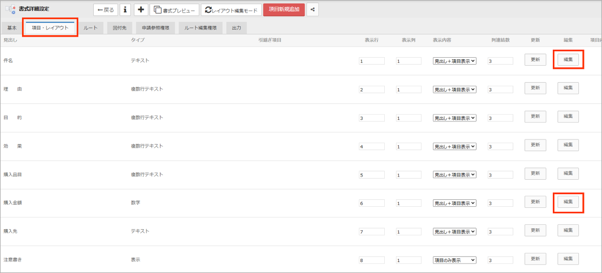Image resolution: width=602 pixels, height=273 pixels.
Task: Click 列連結数 field for 購入先 row
Action: pyautogui.click(x=500, y=232)
